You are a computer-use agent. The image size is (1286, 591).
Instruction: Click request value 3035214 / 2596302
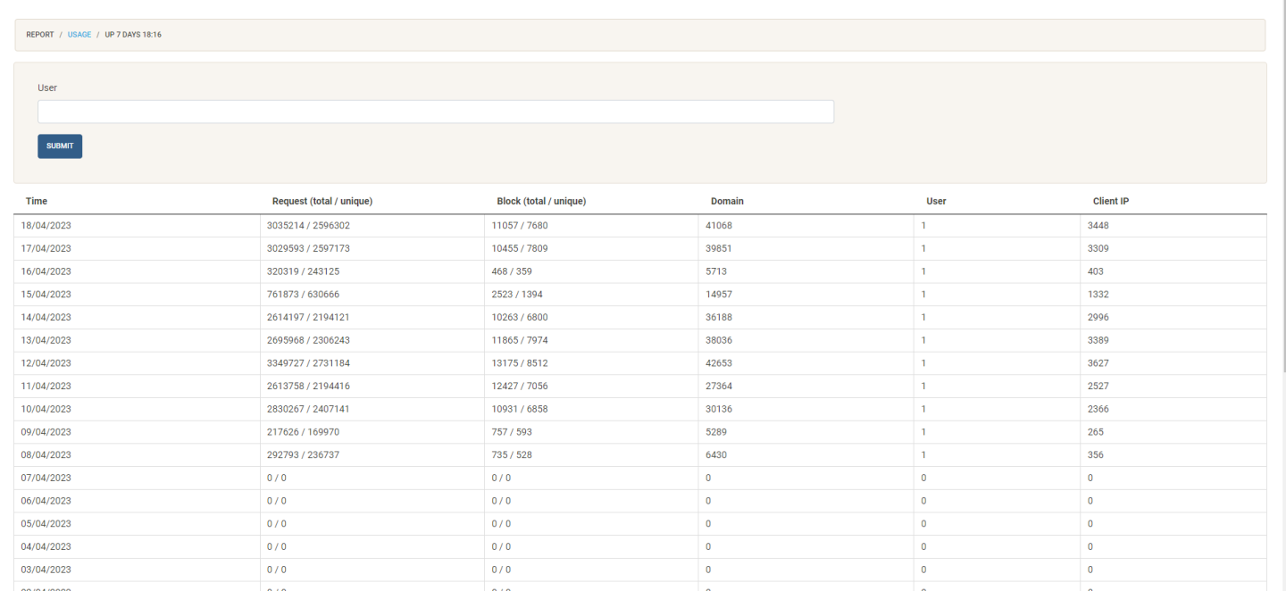coord(313,226)
